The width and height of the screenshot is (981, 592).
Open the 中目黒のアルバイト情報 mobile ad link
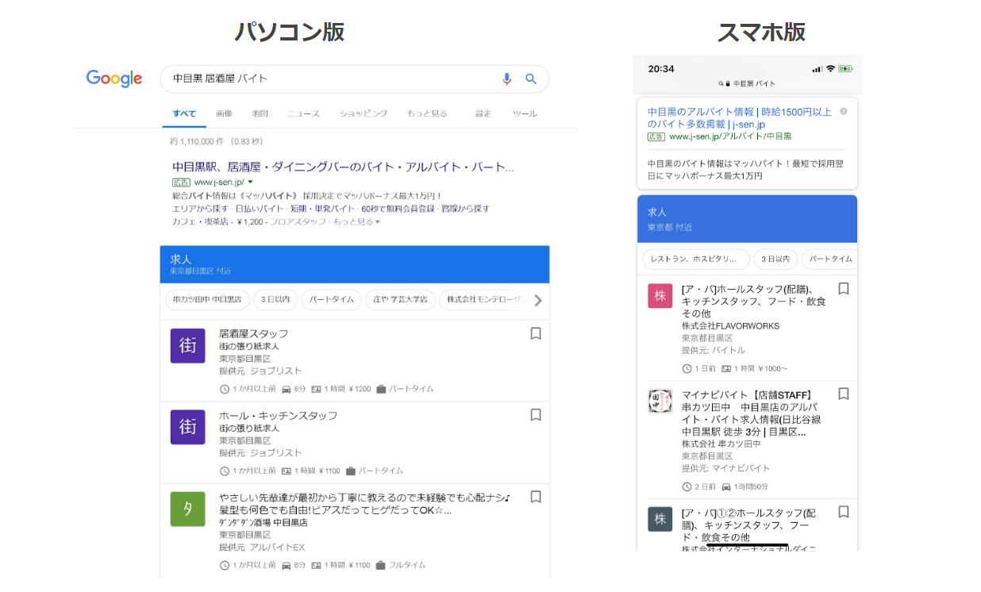(740, 118)
